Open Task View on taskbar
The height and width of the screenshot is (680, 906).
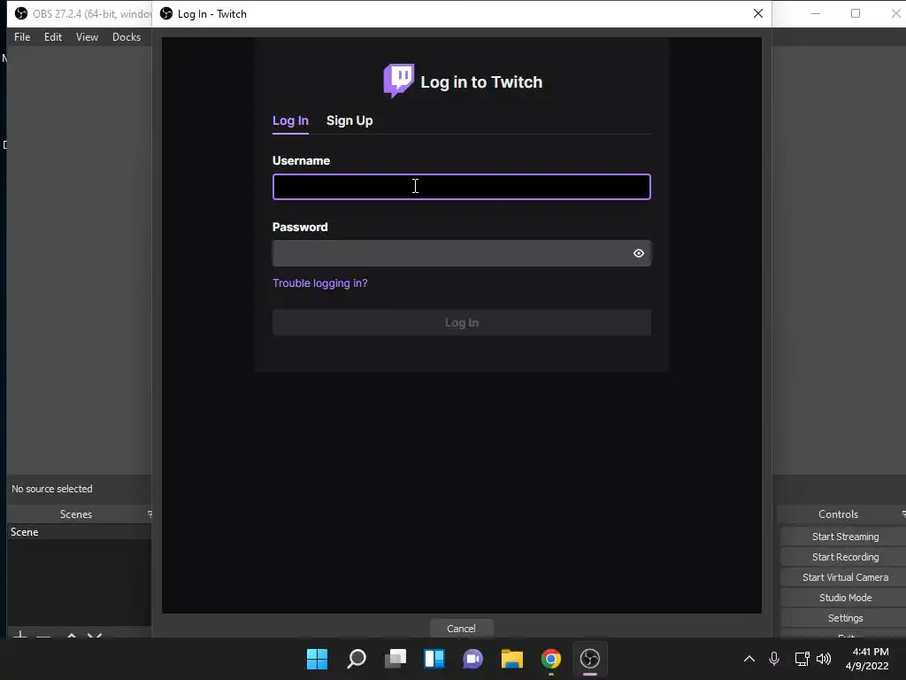click(x=395, y=659)
